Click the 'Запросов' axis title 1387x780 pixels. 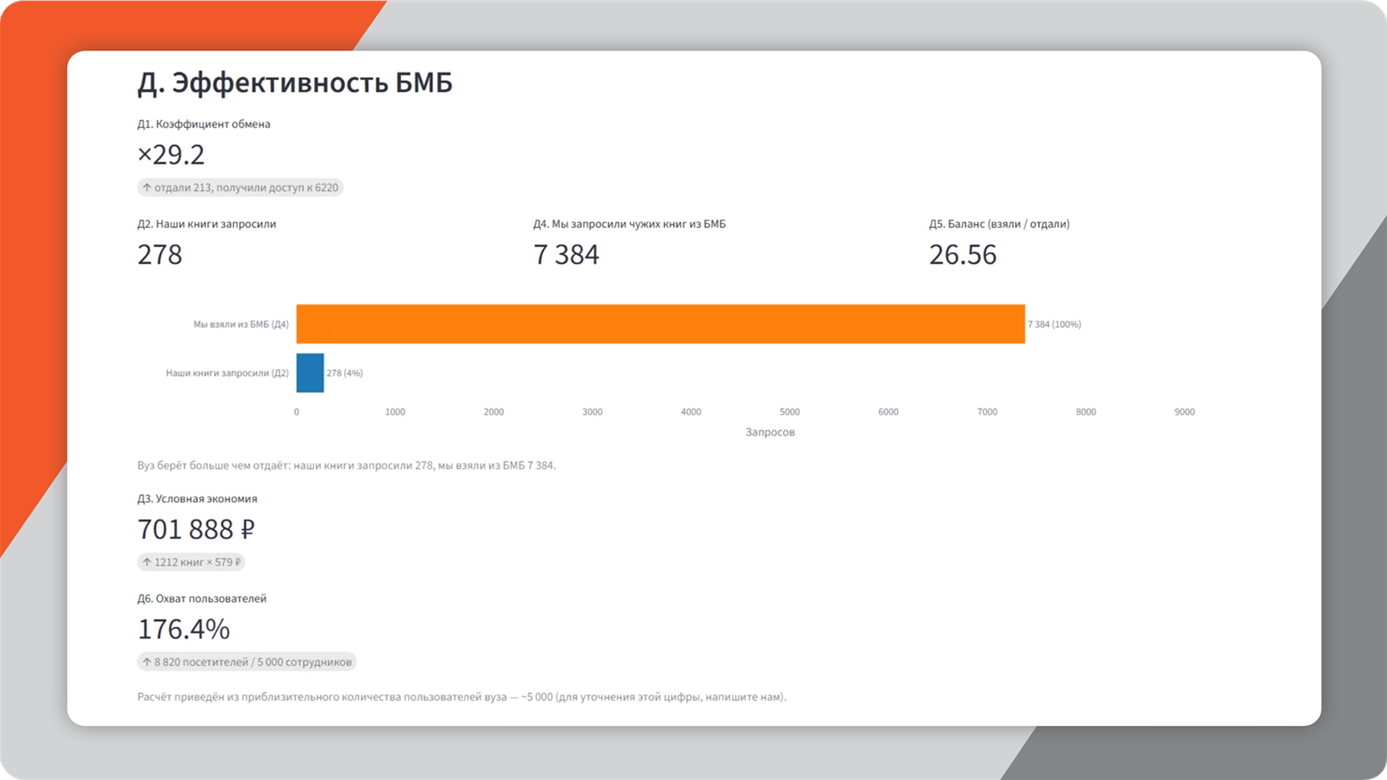click(x=770, y=432)
